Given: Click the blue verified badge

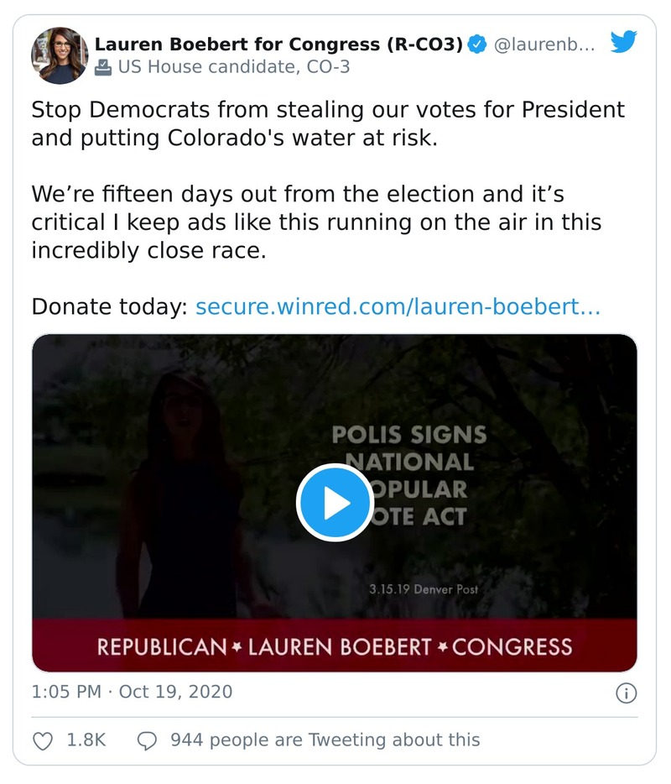Looking at the screenshot, I should coord(476,44).
